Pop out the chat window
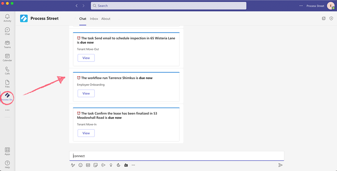Screen dimensions: 337x171 324,18
